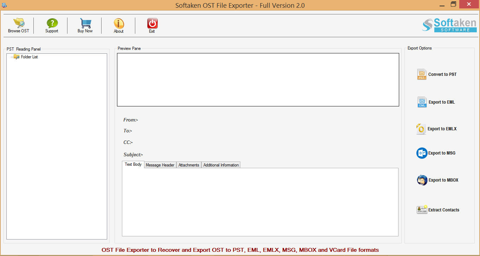Click the Export to MBOX label
The height and width of the screenshot is (256, 480).
(443, 180)
